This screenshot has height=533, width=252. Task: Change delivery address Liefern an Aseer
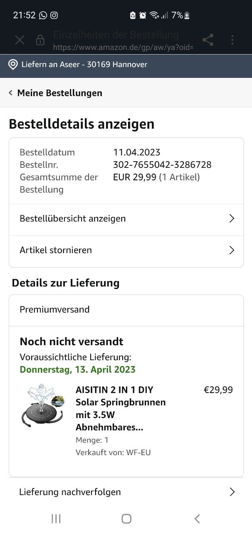[x=78, y=65]
